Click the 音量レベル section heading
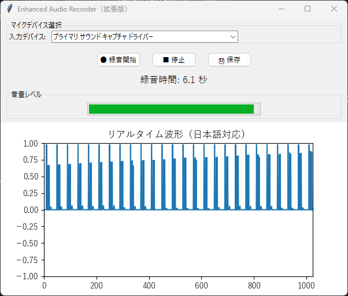This screenshot has width=348, height=296. [26, 94]
